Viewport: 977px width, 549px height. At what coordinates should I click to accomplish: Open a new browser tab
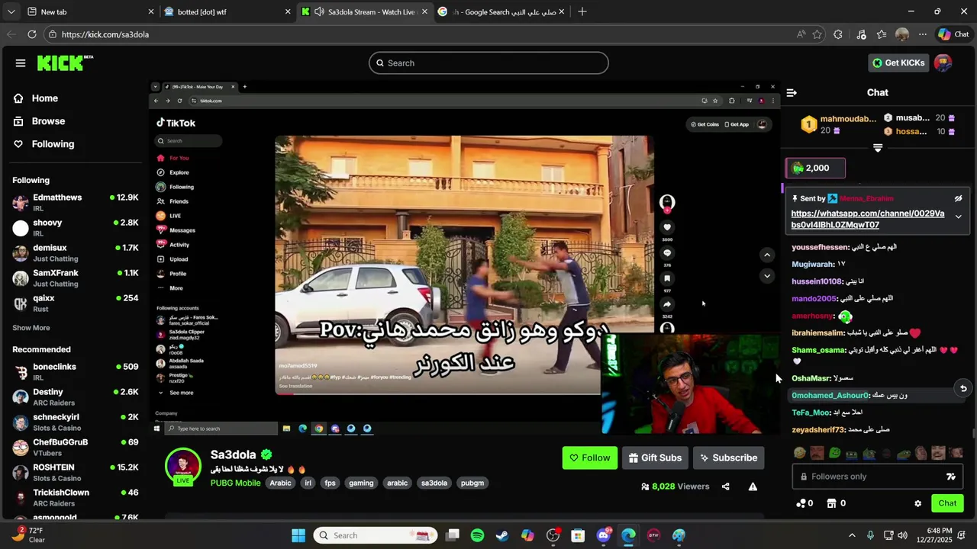(x=582, y=11)
